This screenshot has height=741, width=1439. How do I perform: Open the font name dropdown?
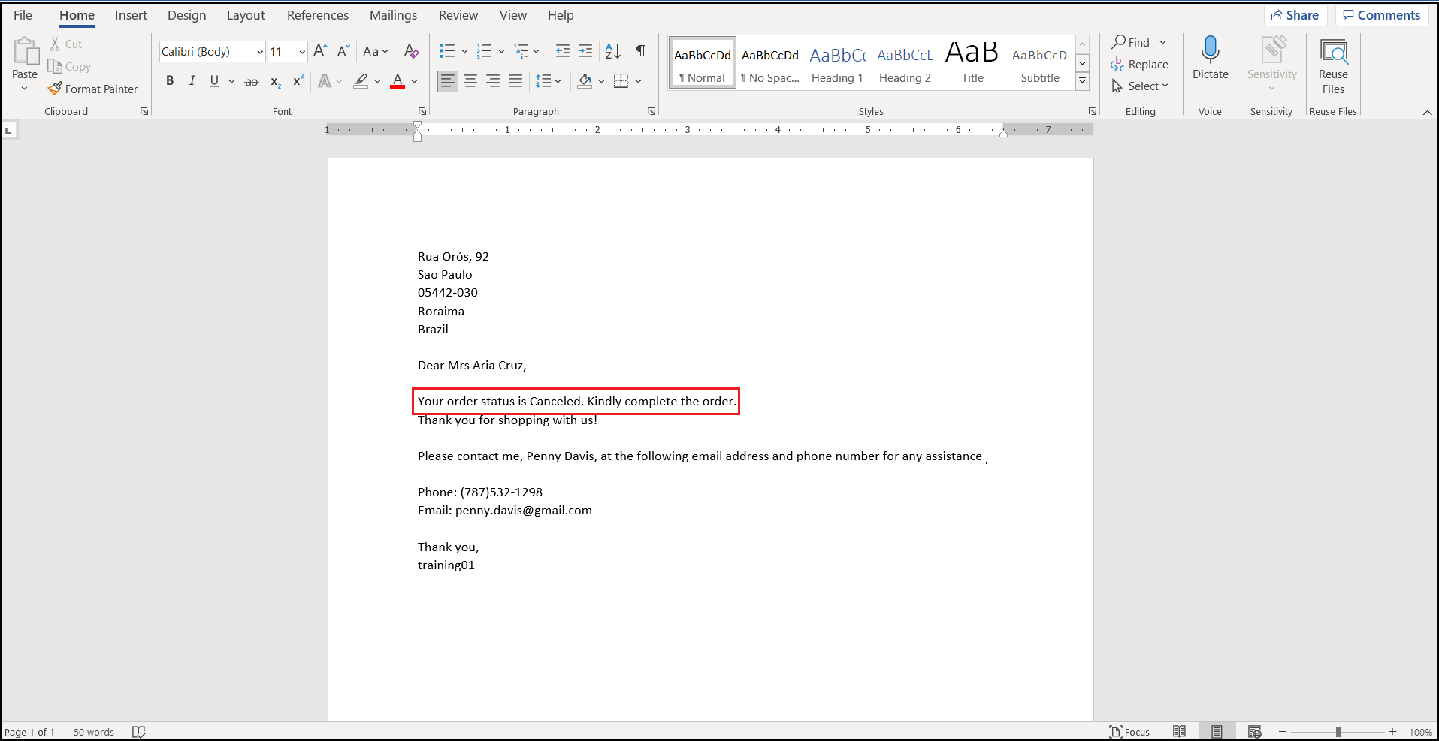pos(260,52)
